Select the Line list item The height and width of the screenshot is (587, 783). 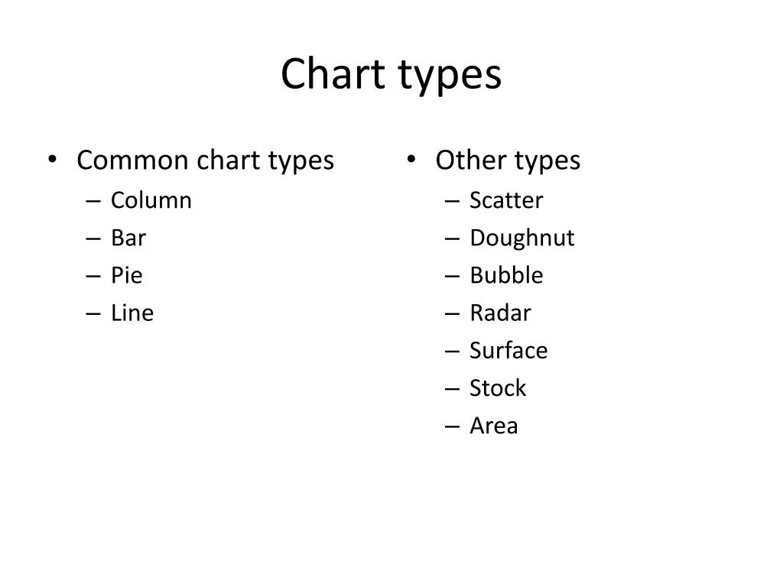click(132, 313)
